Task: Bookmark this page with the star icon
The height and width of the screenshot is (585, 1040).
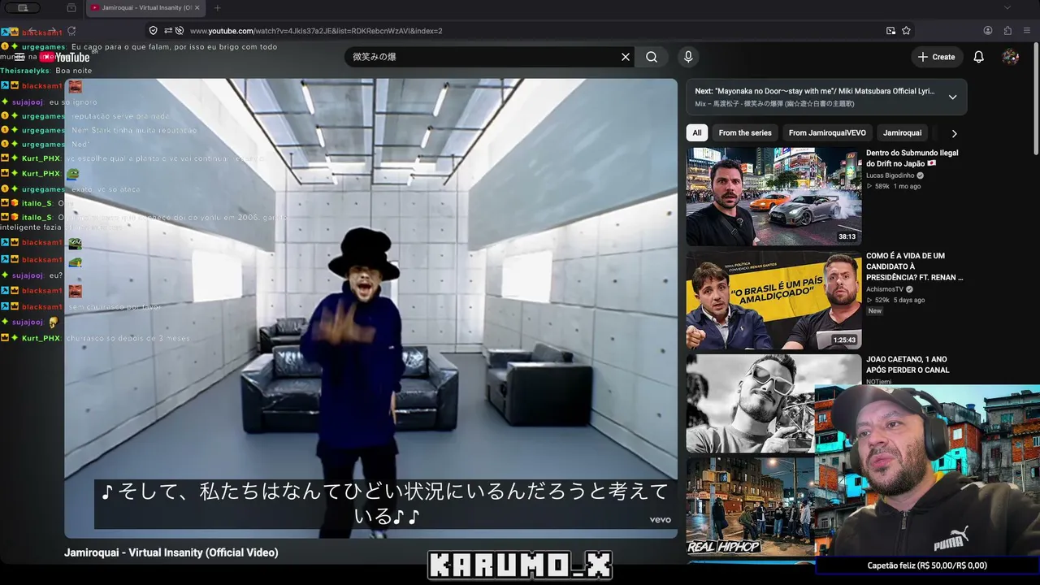Action: click(x=906, y=31)
